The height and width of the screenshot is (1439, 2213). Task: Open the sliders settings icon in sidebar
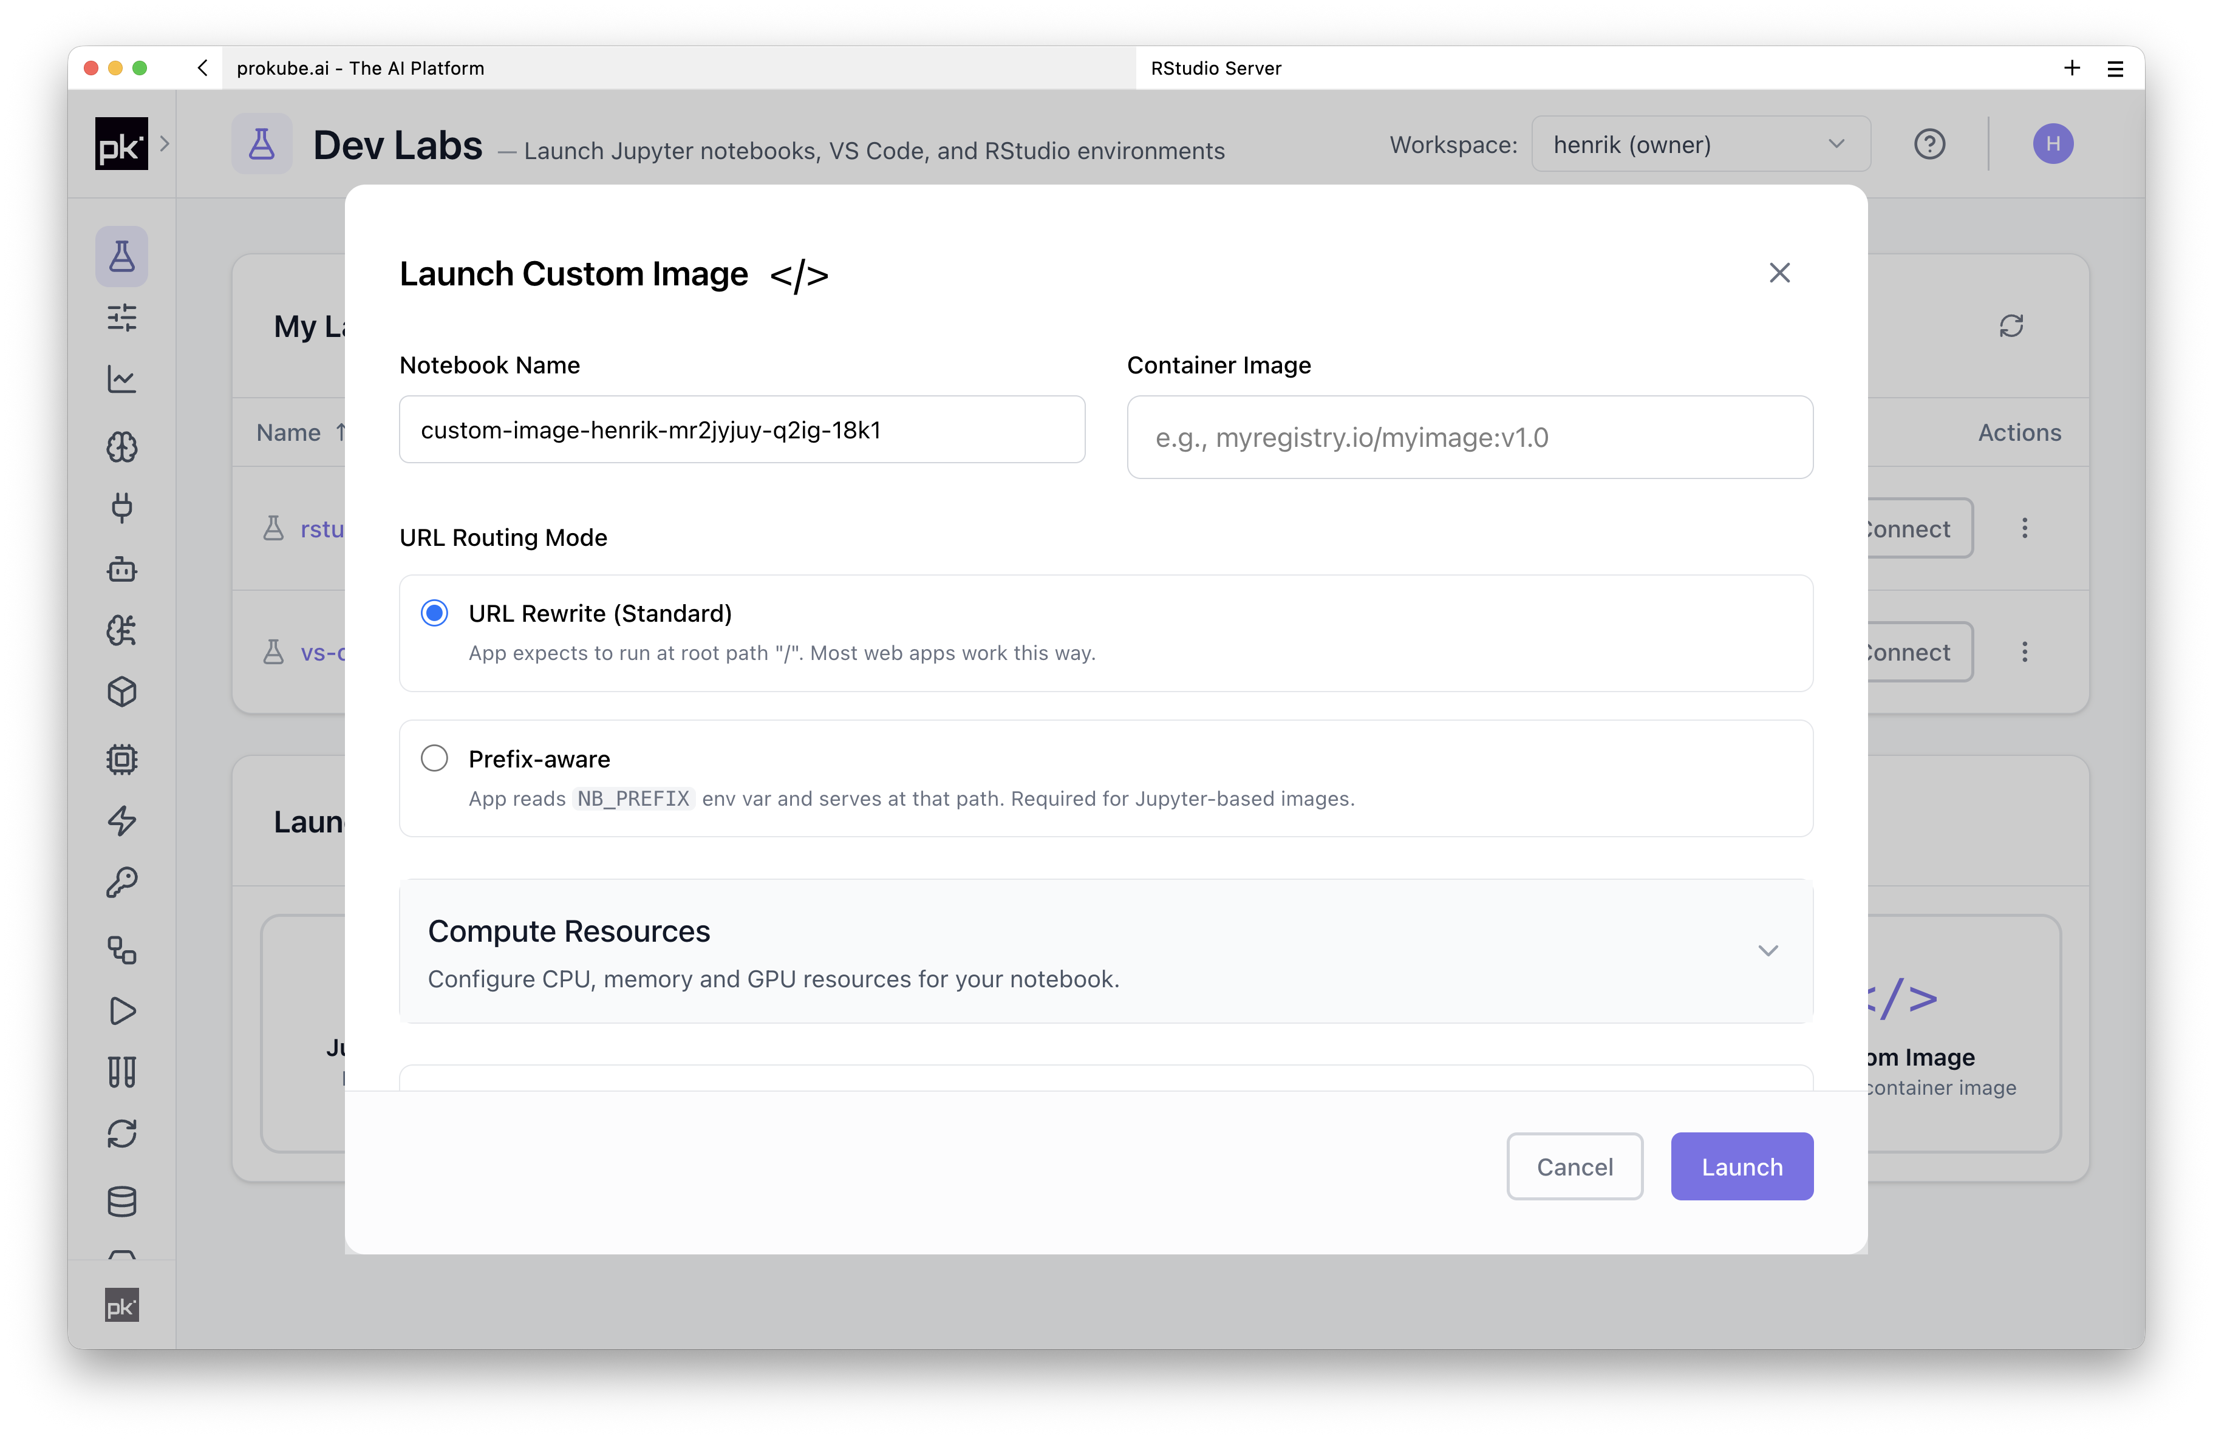(122, 318)
